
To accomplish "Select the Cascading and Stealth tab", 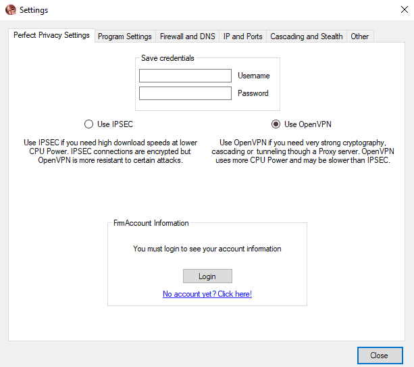I will click(306, 36).
